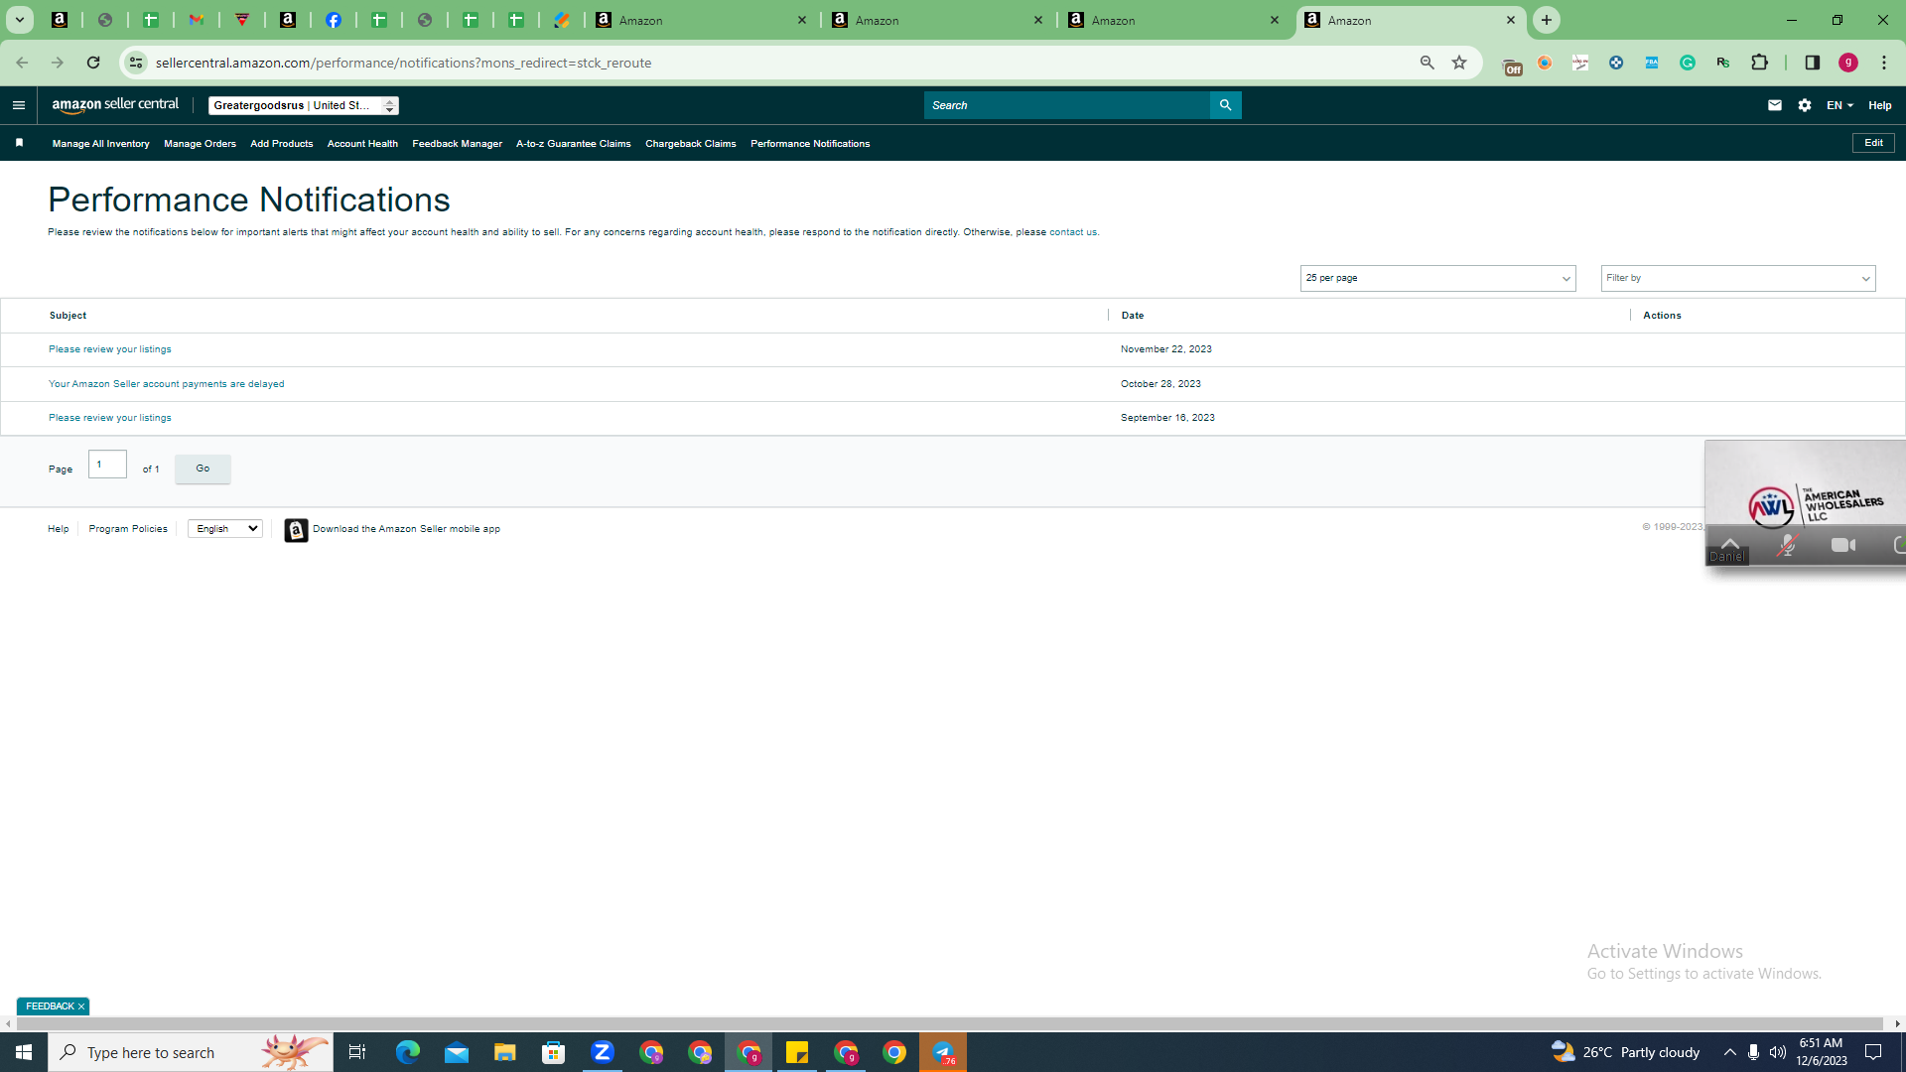Image resolution: width=1906 pixels, height=1072 pixels.
Task: Open Manage Orders
Action: pos(200,144)
